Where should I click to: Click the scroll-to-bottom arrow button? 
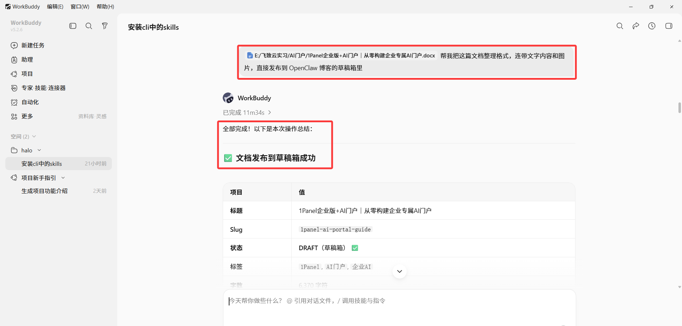[400, 271]
